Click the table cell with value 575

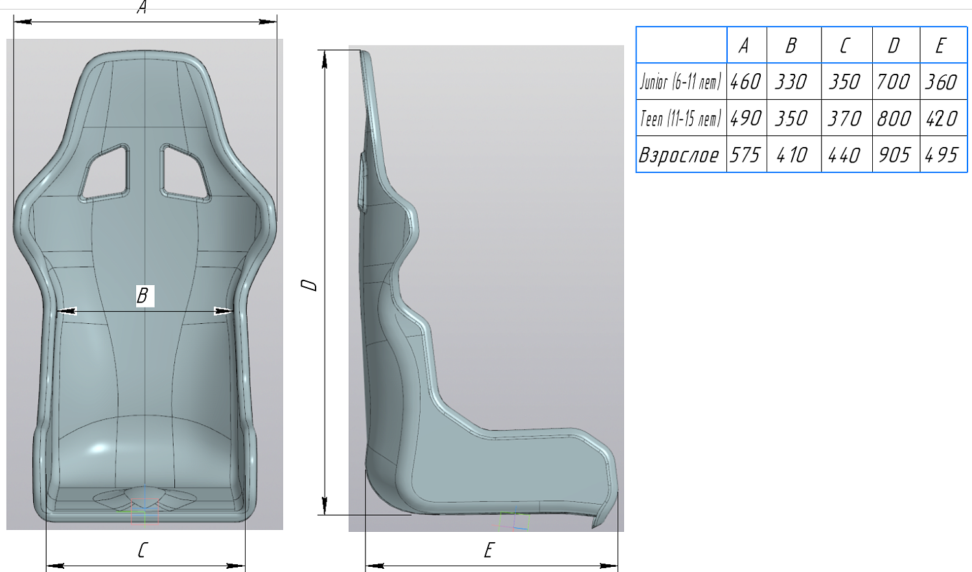coord(745,155)
